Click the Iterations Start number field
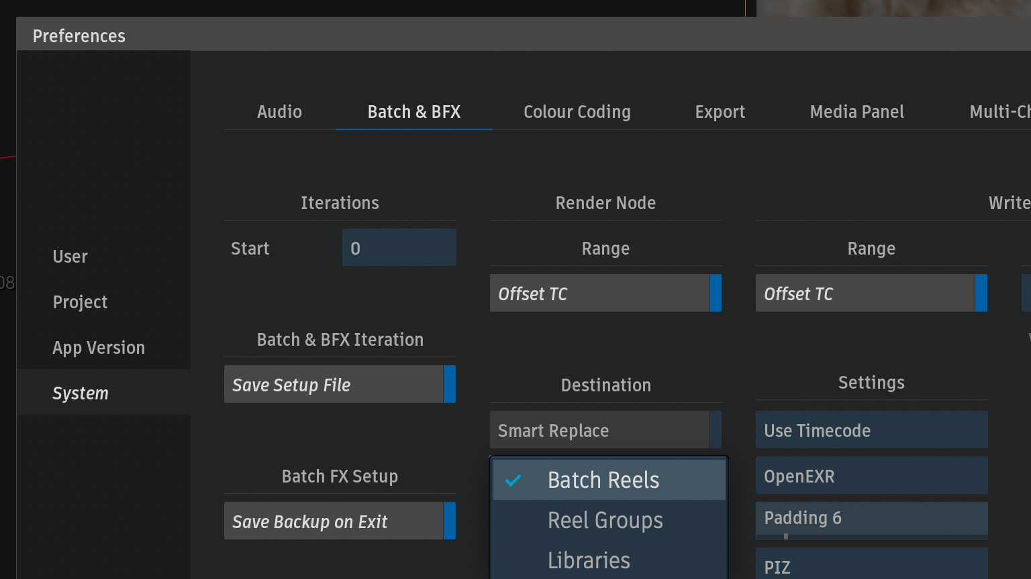The height and width of the screenshot is (579, 1031). (x=399, y=248)
